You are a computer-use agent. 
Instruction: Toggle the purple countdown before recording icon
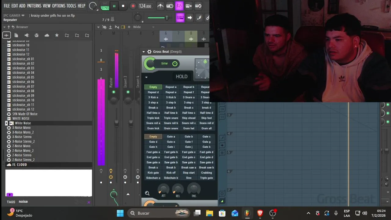(x=179, y=6)
